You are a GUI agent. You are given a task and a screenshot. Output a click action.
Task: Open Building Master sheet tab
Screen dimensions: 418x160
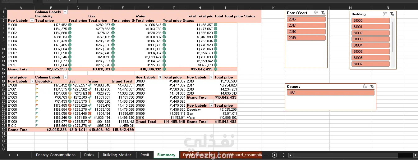coord(117,155)
